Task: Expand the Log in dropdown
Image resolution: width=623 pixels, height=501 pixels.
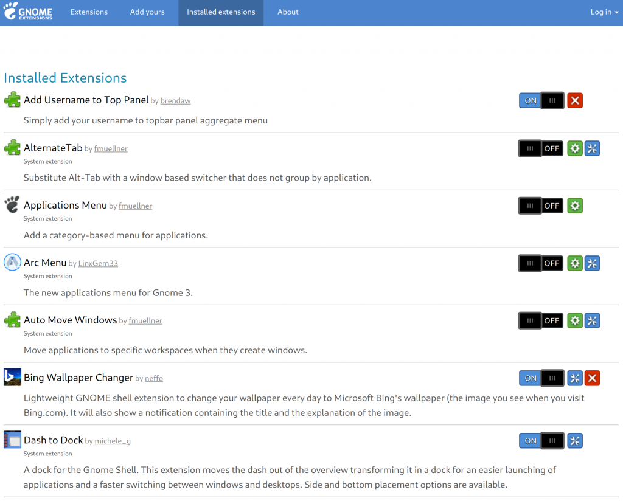Action: tap(604, 12)
